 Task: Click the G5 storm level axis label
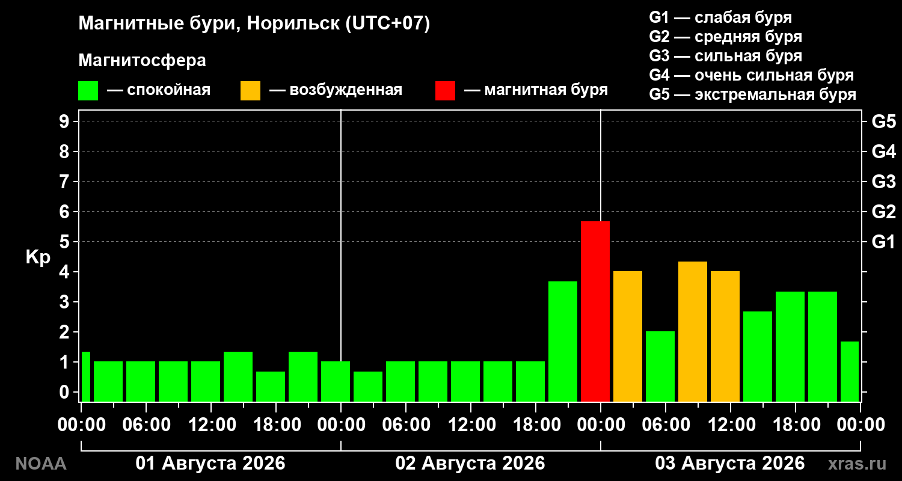click(883, 121)
